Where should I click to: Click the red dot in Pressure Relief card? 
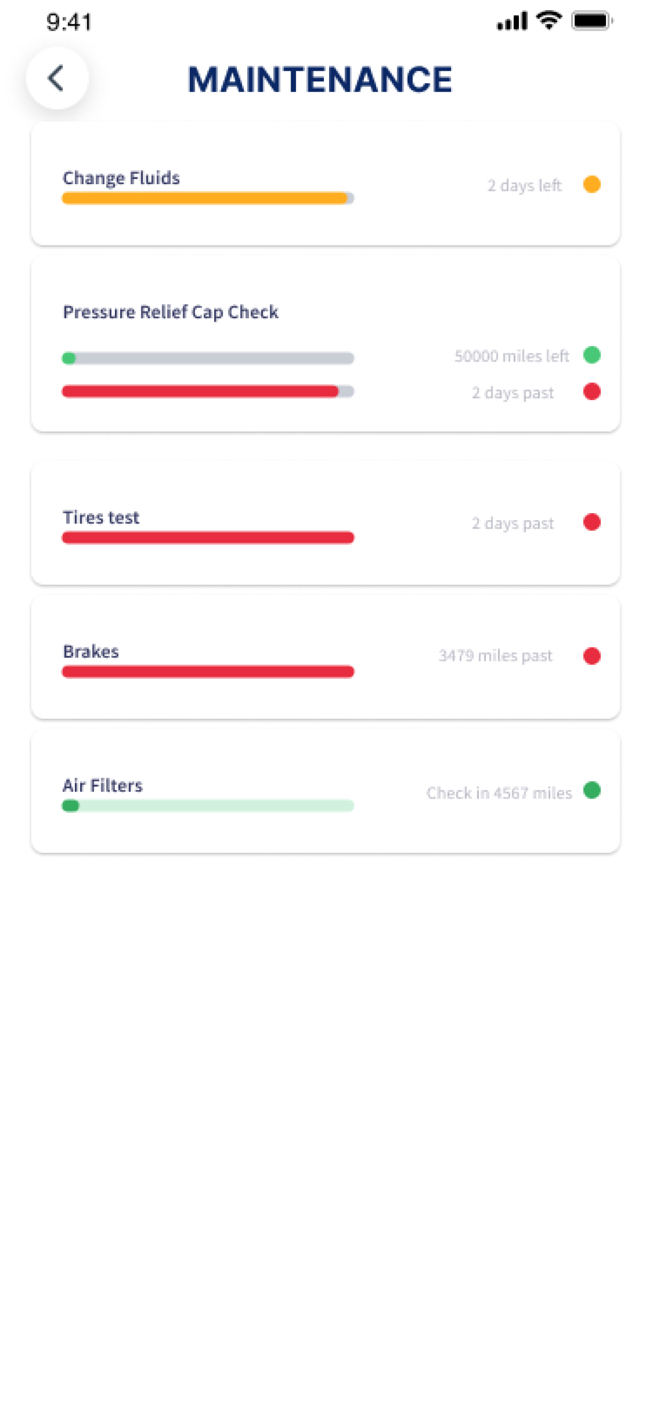591,392
